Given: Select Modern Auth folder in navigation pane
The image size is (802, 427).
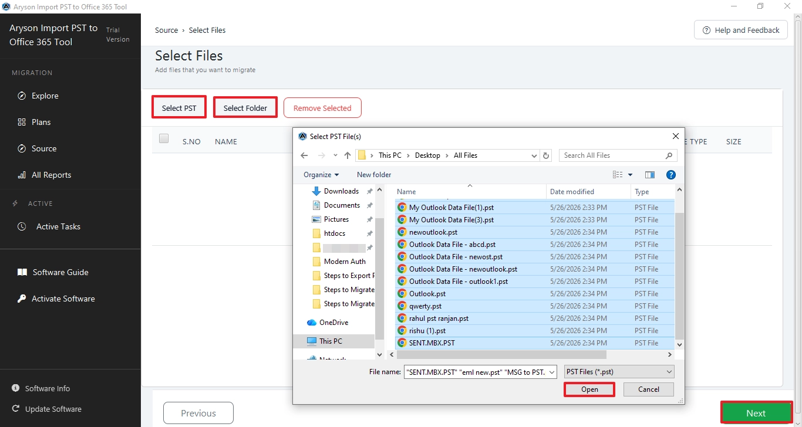Looking at the screenshot, I should [x=345, y=262].
